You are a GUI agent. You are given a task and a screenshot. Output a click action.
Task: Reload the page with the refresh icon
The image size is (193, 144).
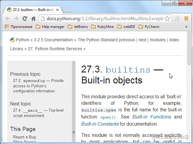tap(25, 18)
